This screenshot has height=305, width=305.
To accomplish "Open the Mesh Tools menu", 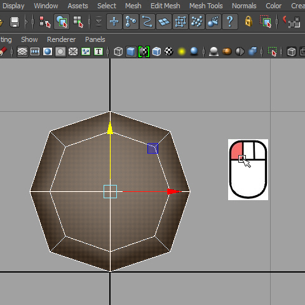I will click(206, 6).
